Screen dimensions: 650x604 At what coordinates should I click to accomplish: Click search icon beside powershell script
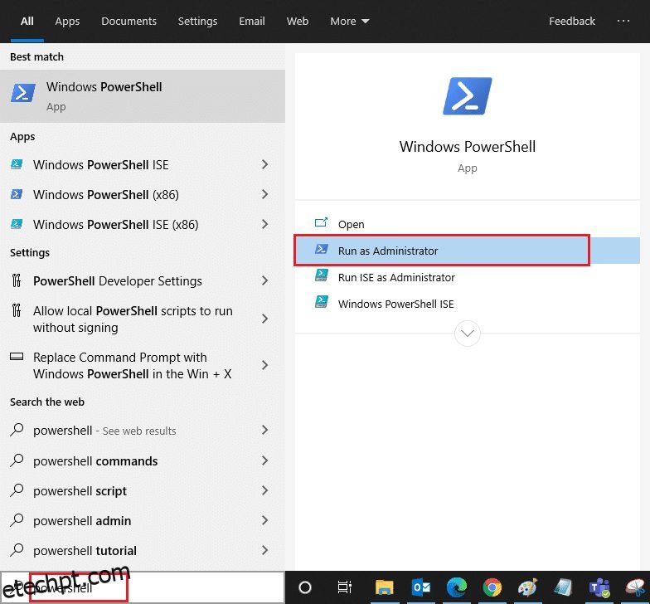[x=17, y=490]
